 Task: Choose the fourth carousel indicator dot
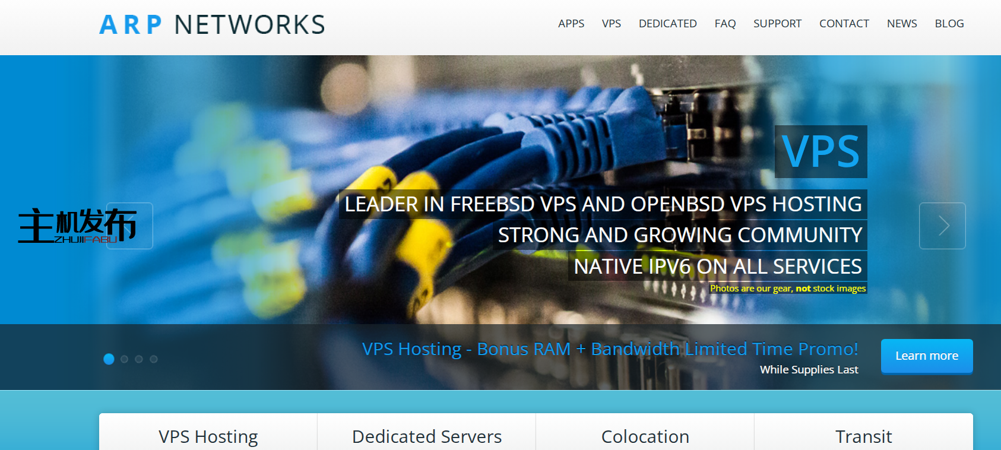tap(154, 359)
